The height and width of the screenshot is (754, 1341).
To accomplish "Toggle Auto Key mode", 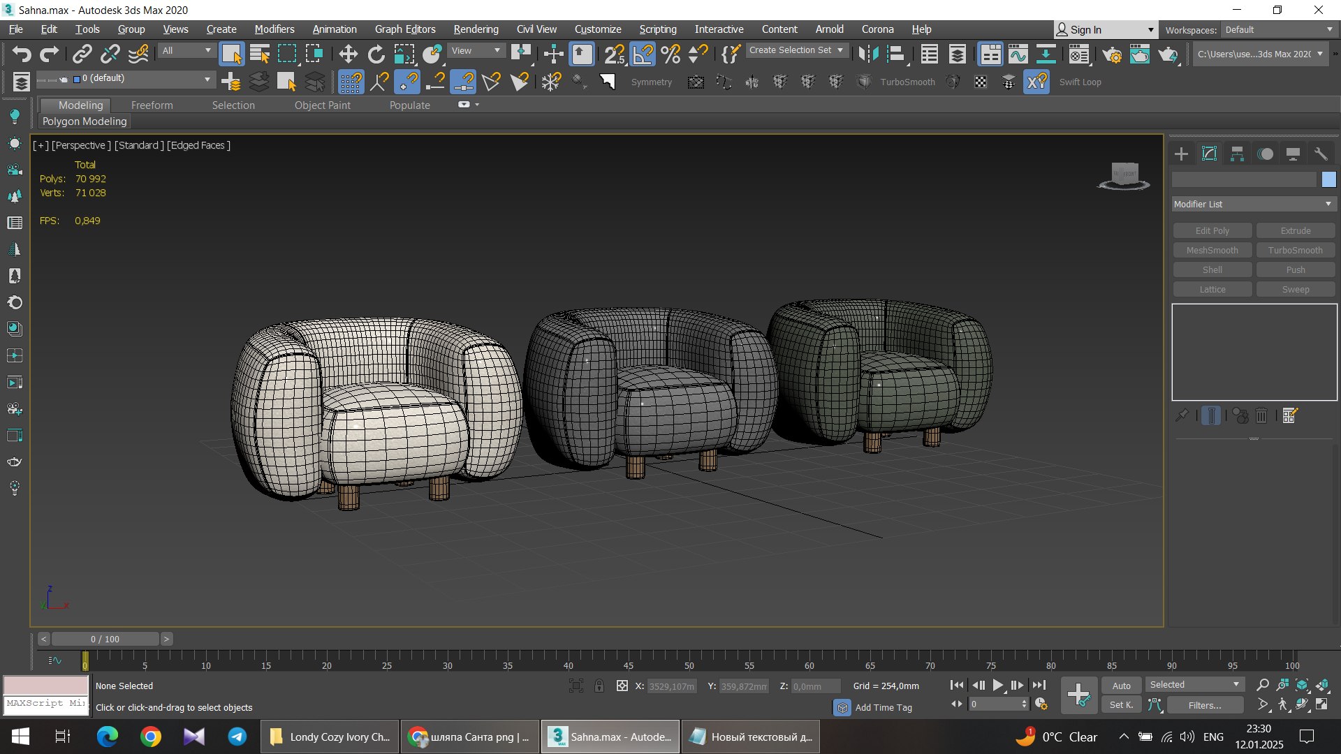I will tap(1121, 686).
